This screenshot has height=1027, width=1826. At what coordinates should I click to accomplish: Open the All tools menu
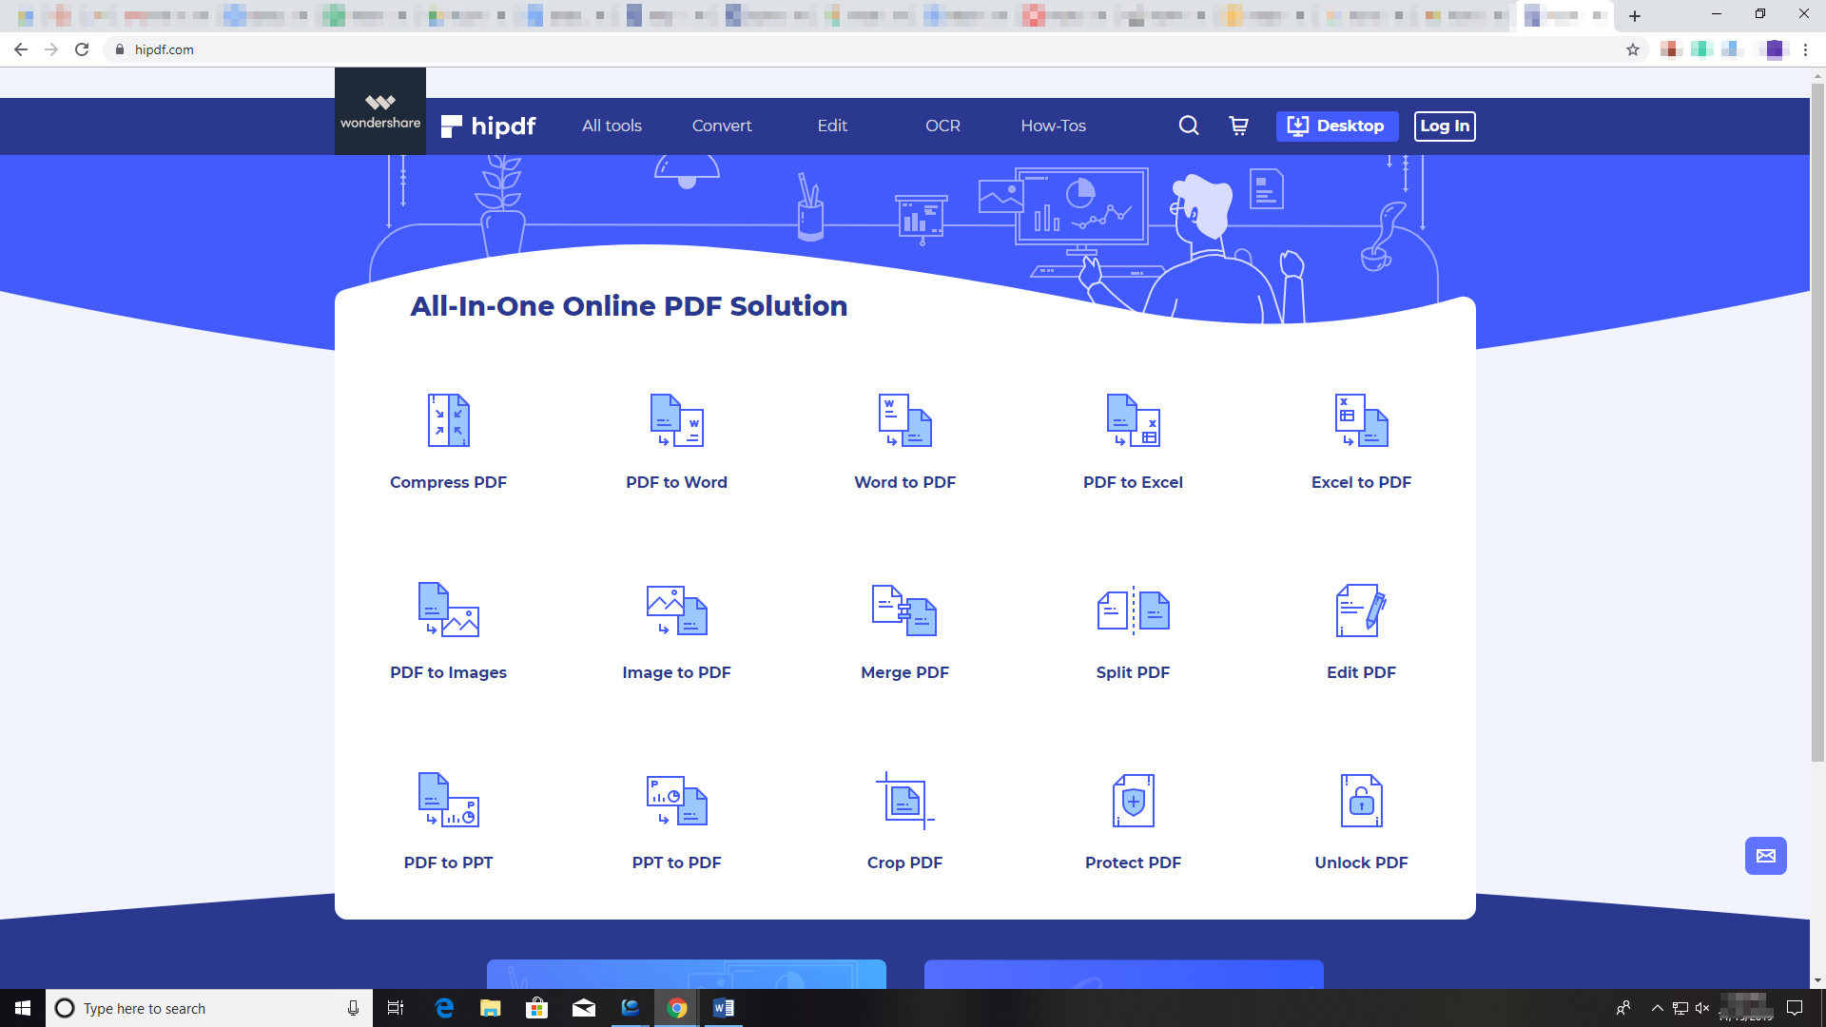coord(612,126)
